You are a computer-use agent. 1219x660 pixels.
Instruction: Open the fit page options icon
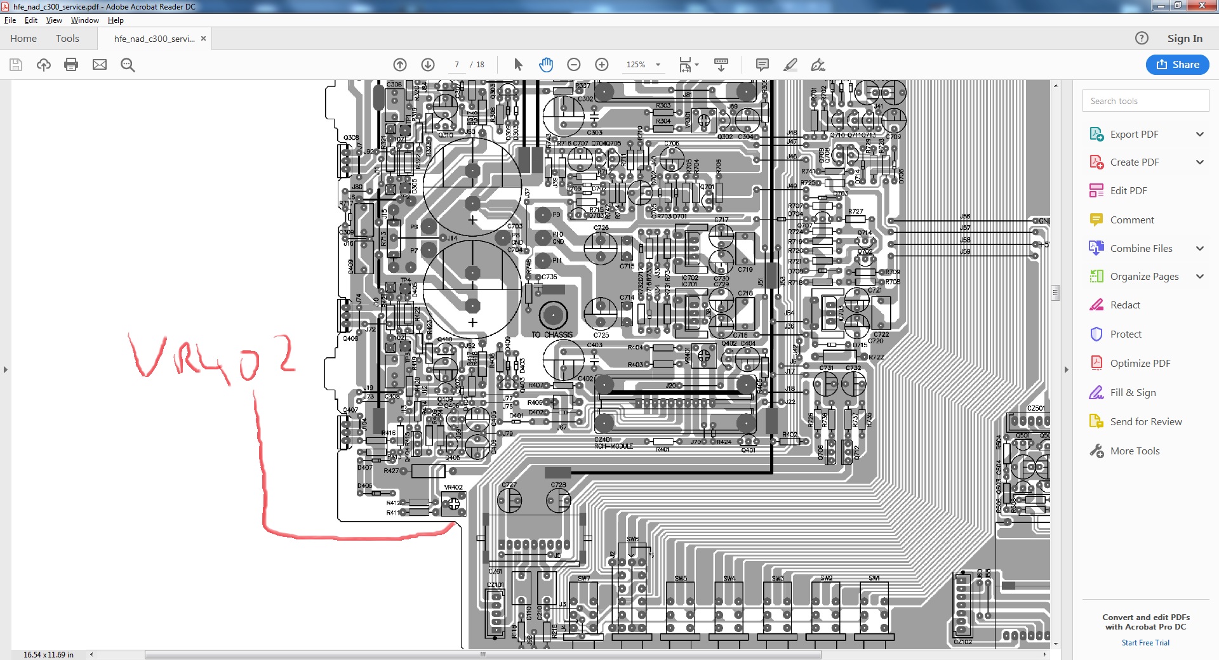click(688, 65)
